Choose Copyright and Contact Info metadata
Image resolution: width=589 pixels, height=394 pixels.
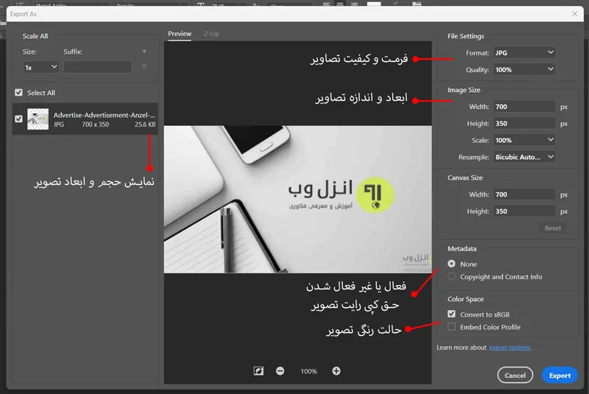451,276
